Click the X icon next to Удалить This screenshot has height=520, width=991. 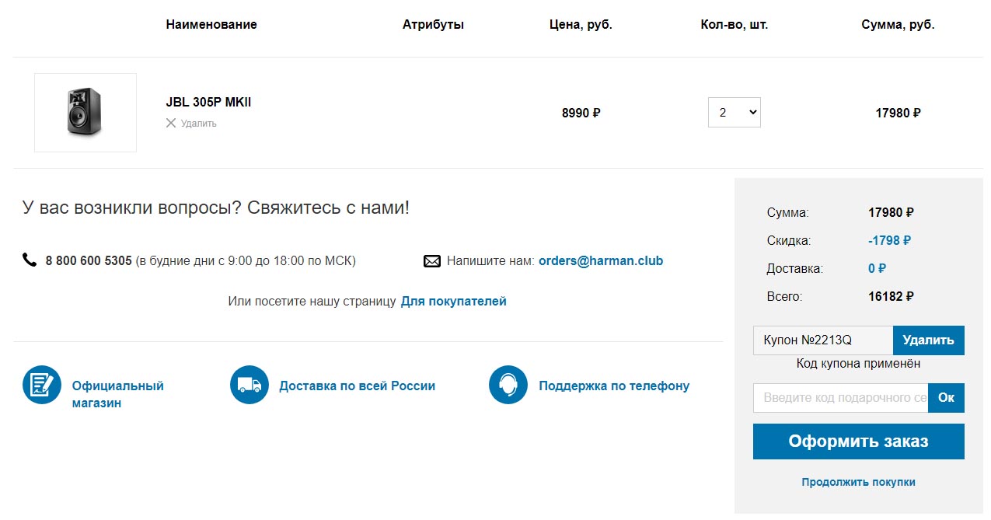tap(171, 123)
